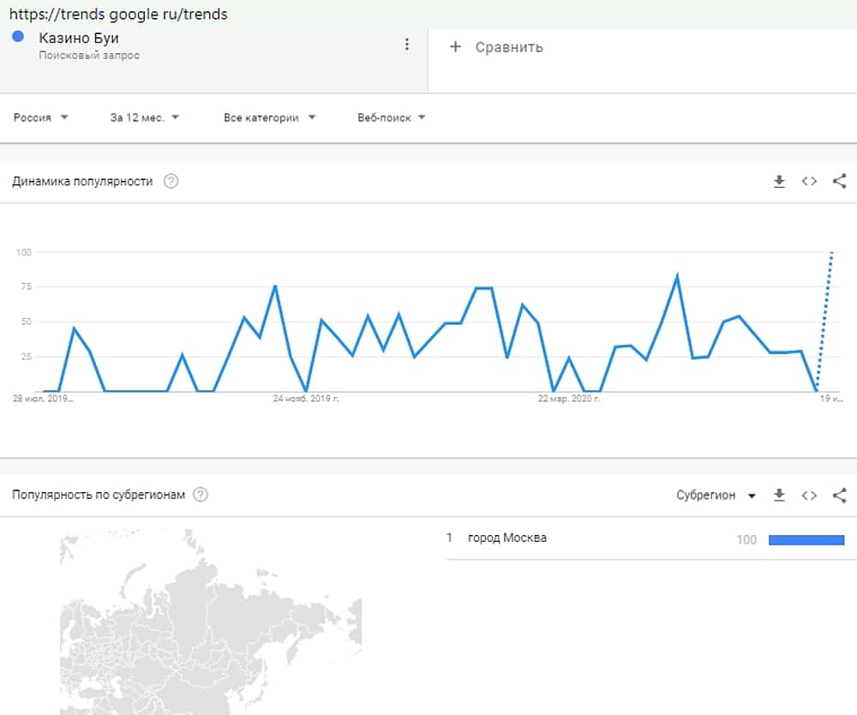Click the blue dot beside Казино Буи
This screenshot has height=715, width=857.
[18, 37]
